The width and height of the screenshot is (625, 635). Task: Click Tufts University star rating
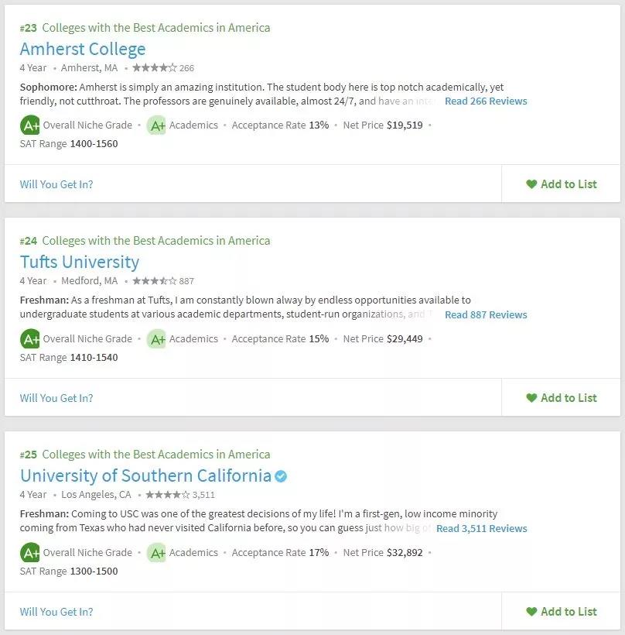(x=155, y=280)
